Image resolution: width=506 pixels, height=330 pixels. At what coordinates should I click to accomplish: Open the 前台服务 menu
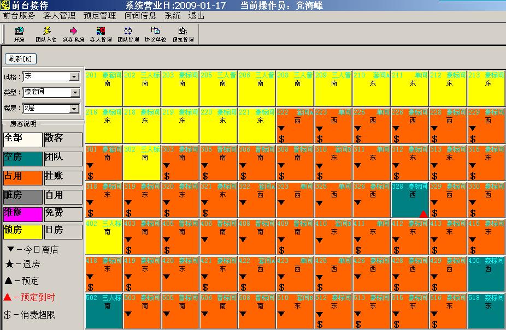tap(19, 16)
